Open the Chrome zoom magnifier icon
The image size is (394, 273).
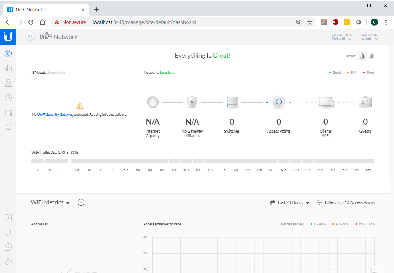point(298,22)
